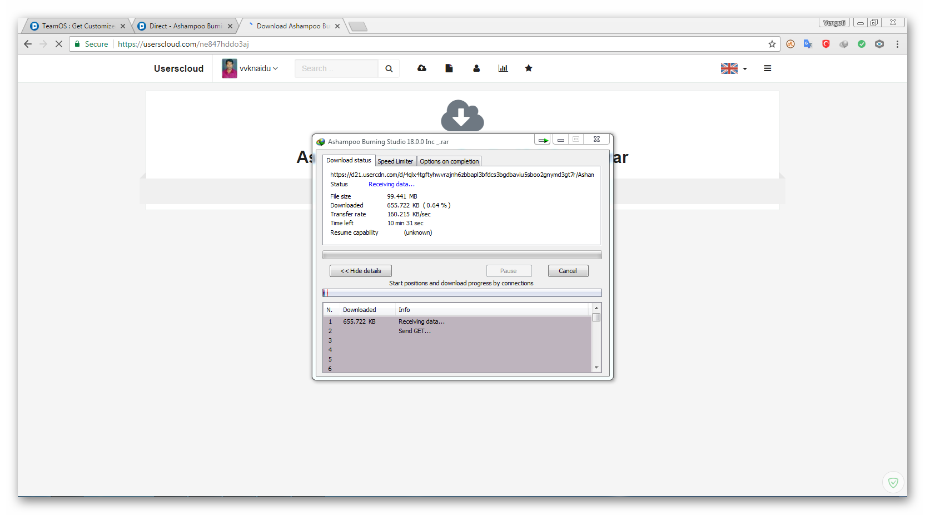Switch to Options on completion tab
Image resolution: width=925 pixels, height=515 pixels.
click(x=449, y=161)
